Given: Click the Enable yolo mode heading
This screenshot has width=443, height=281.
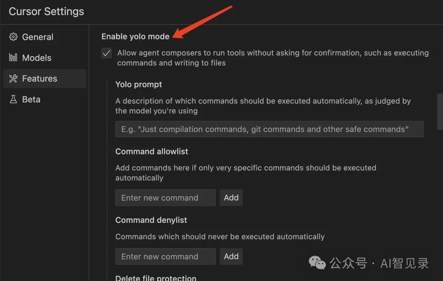Looking at the screenshot, I should (135, 37).
